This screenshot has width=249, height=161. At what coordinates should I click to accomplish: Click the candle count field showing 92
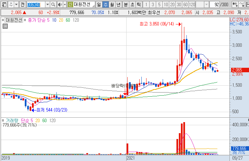pos(215,4)
